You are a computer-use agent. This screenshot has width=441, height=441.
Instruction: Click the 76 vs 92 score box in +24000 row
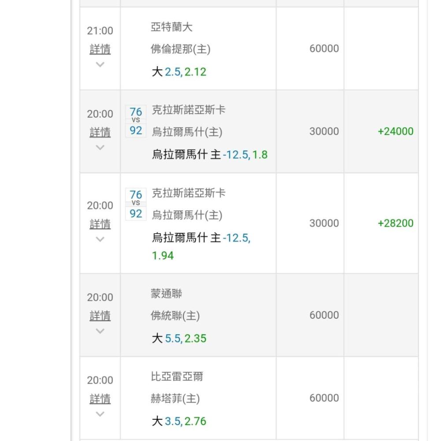136,121
